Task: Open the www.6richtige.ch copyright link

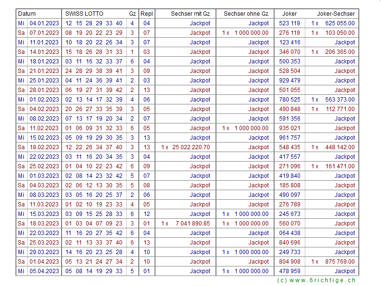Action: (316, 280)
